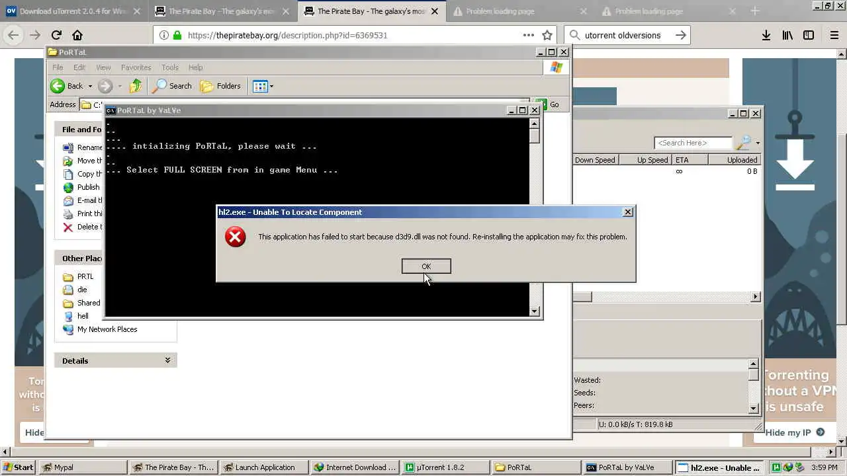Go up one folder level in explorer
Screen dimensions: 847x476
(136, 86)
